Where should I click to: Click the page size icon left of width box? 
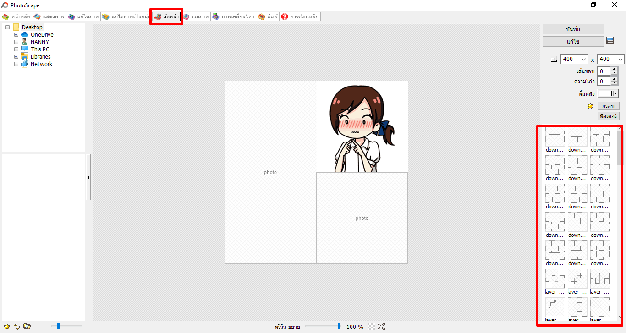554,59
